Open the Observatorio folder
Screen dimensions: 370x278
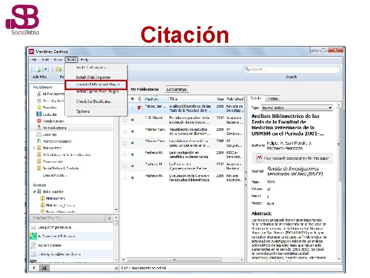pyautogui.click(x=50, y=162)
